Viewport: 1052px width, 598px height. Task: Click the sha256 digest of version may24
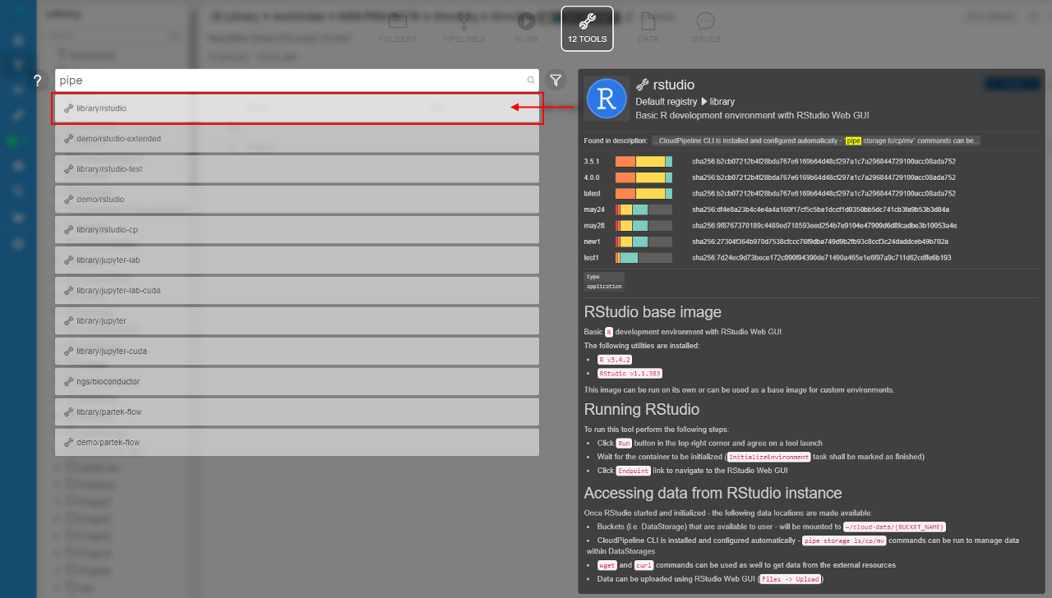click(820, 209)
